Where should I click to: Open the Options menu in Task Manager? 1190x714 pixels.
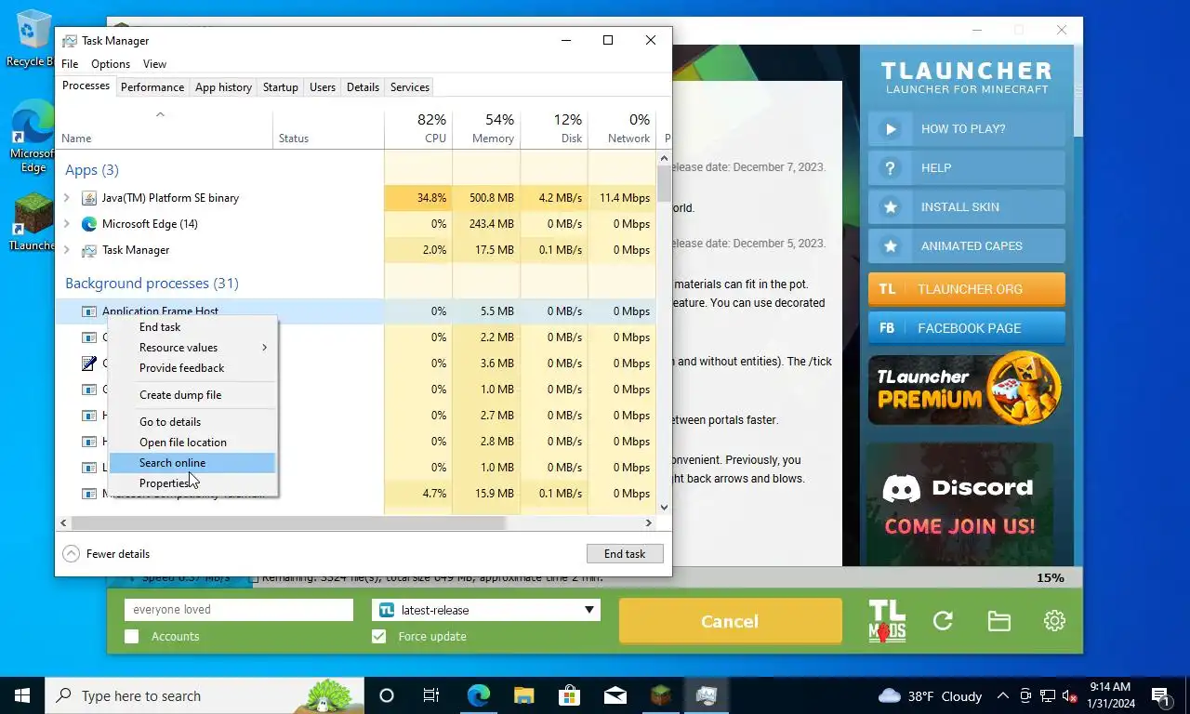111,64
